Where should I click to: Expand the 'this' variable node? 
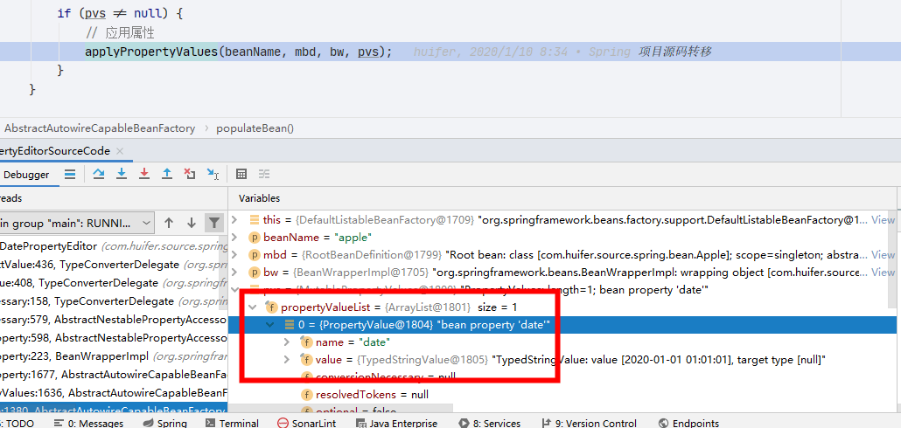coord(234,220)
